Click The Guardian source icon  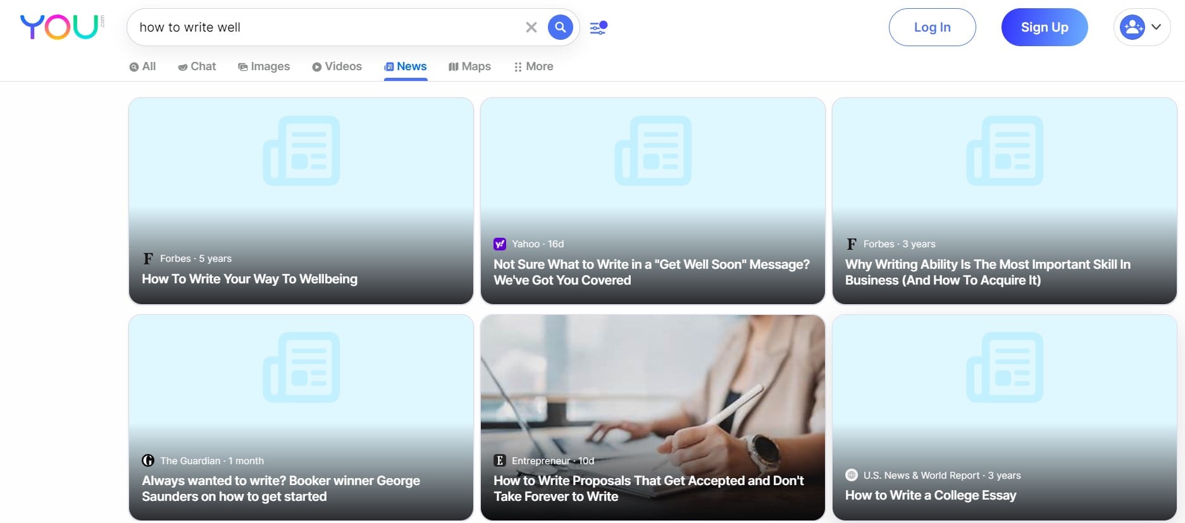coord(148,460)
